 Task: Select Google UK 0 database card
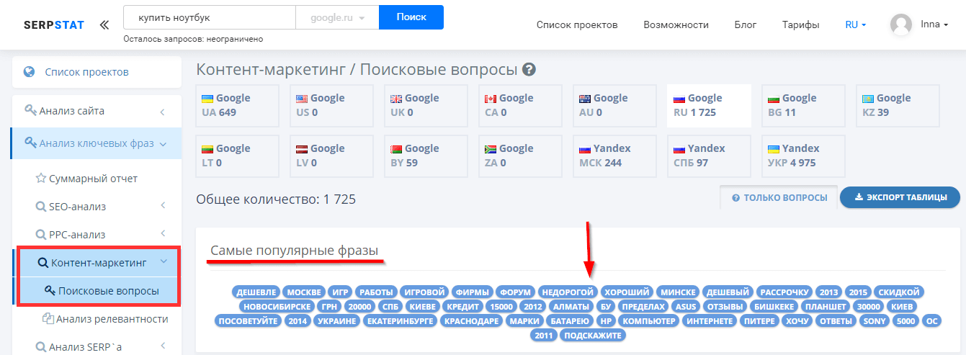pyautogui.click(x=426, y=106)
